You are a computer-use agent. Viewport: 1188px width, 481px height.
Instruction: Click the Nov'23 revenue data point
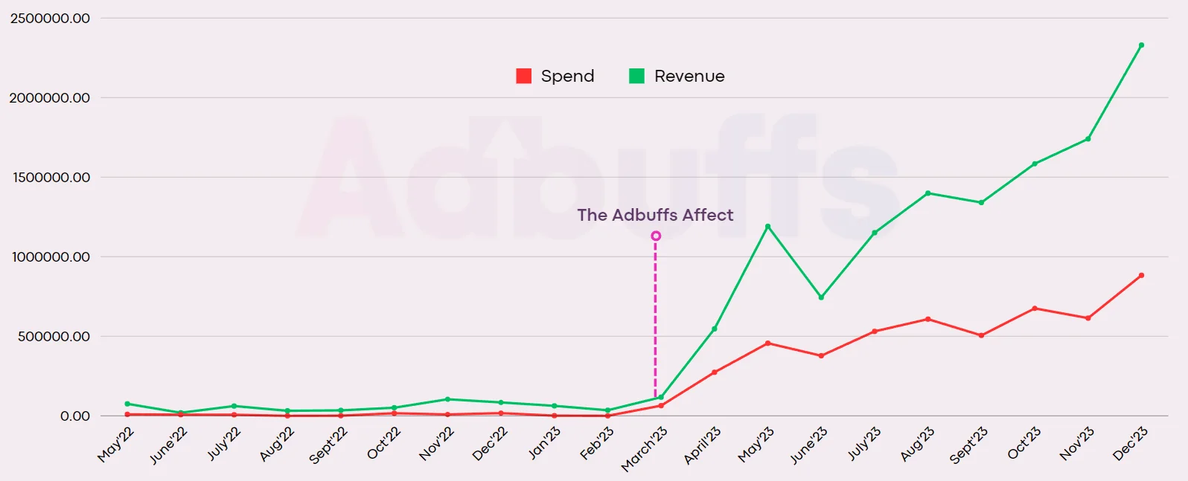coord(1088,139)
